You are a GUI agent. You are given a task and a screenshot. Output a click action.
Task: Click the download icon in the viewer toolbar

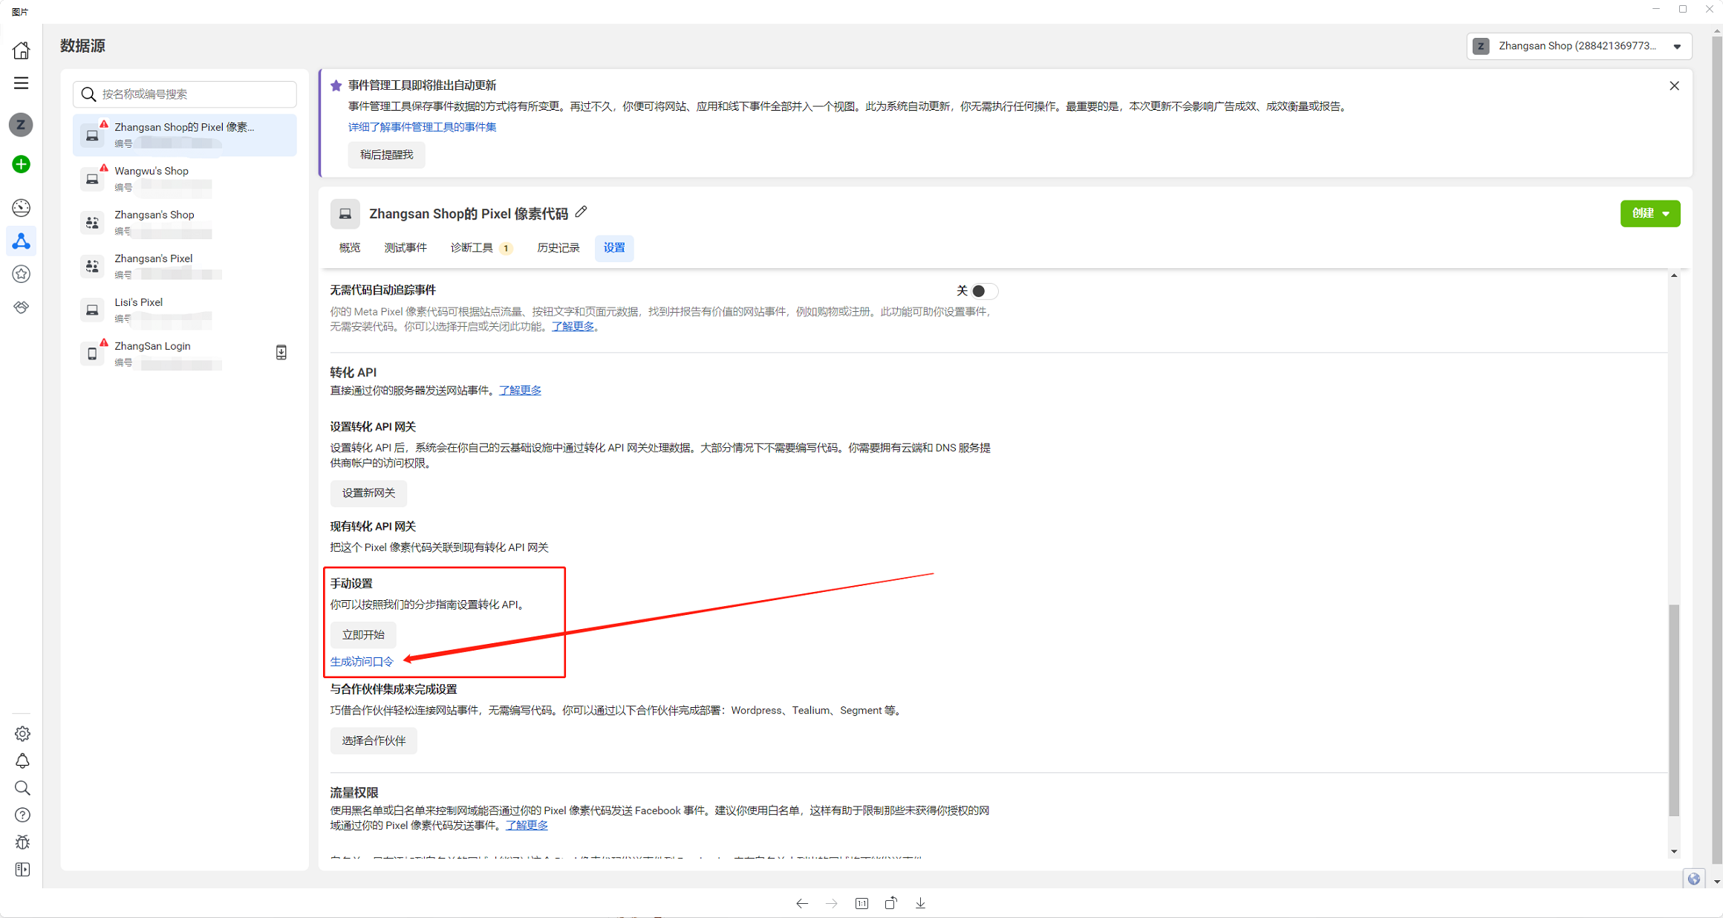(921, 903)
